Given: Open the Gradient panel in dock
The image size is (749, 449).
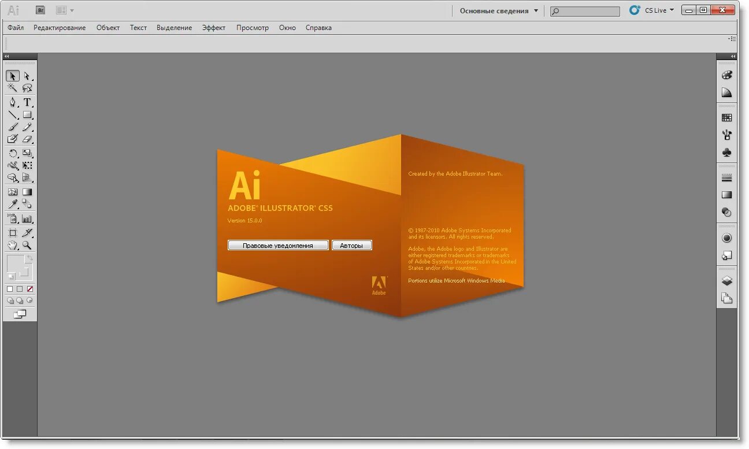Looking at the screenshot, I should tap(727, 195).
